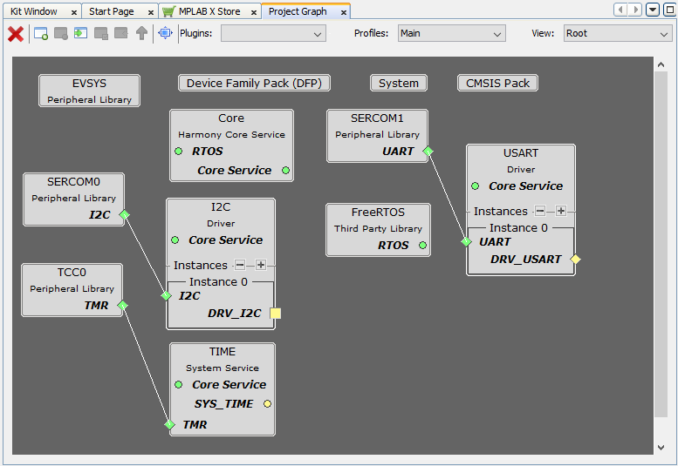Add a USART driver instance with plus

(561, 211)
